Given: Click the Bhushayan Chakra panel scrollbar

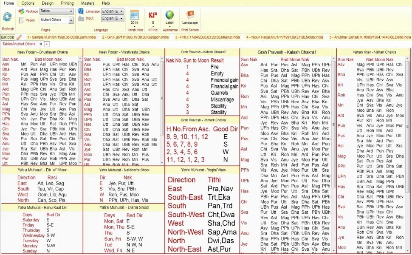Looking at the screenshot, I should coord(80,100).
